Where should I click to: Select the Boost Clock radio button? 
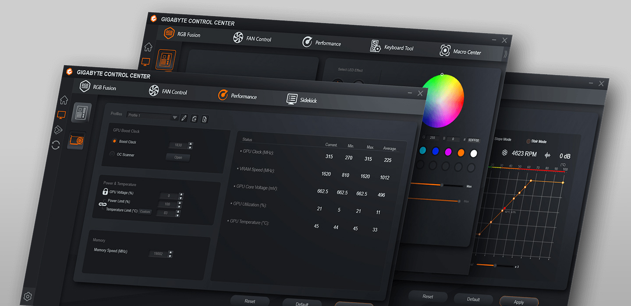click(x=114, y=141)
